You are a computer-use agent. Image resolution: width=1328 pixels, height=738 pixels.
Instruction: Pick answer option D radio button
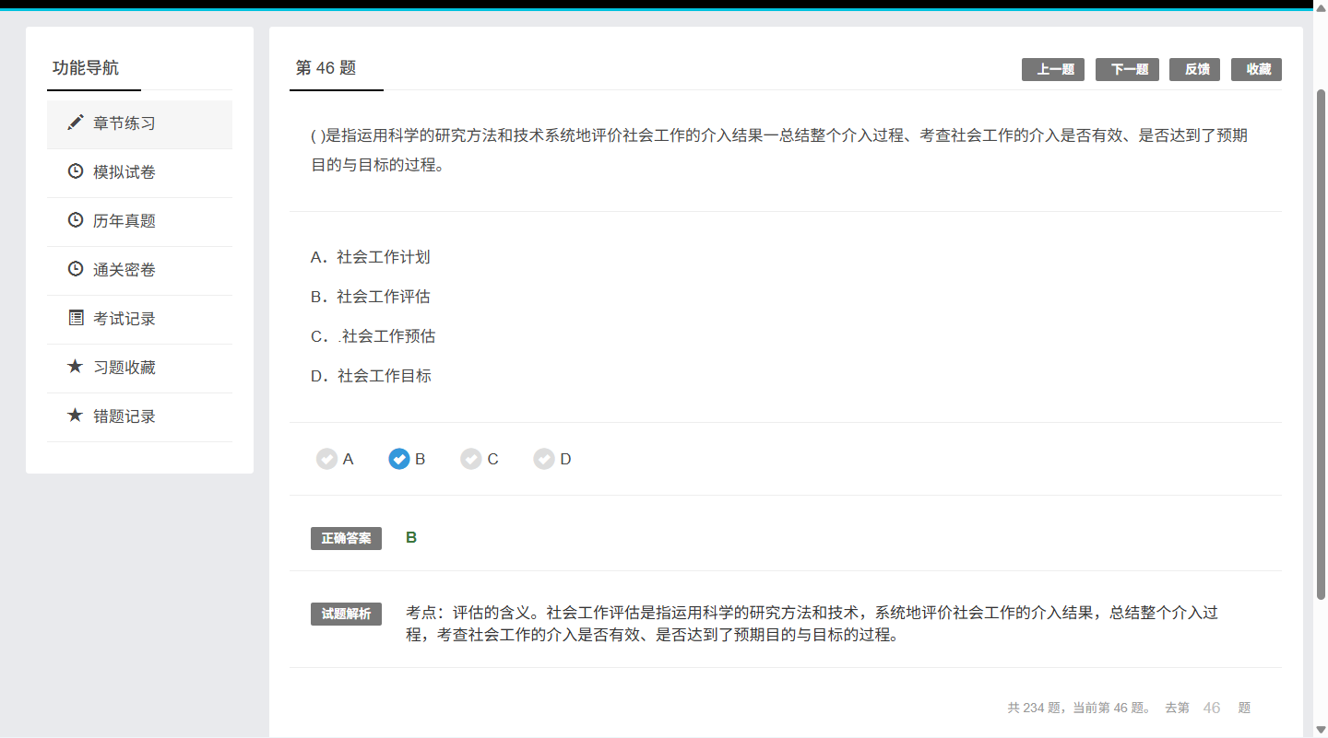coord(544,459)
